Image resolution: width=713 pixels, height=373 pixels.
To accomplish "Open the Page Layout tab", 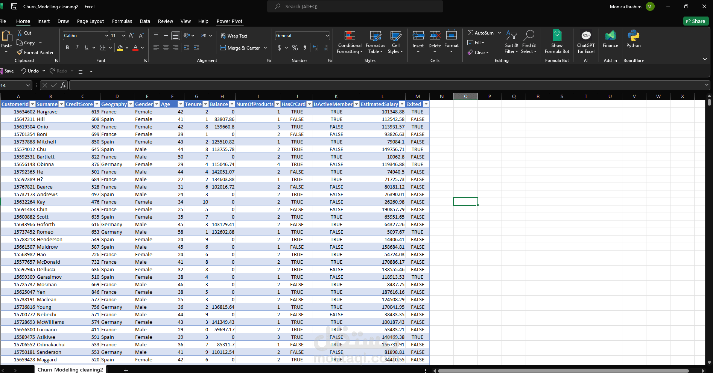I will tap(90, 21).
